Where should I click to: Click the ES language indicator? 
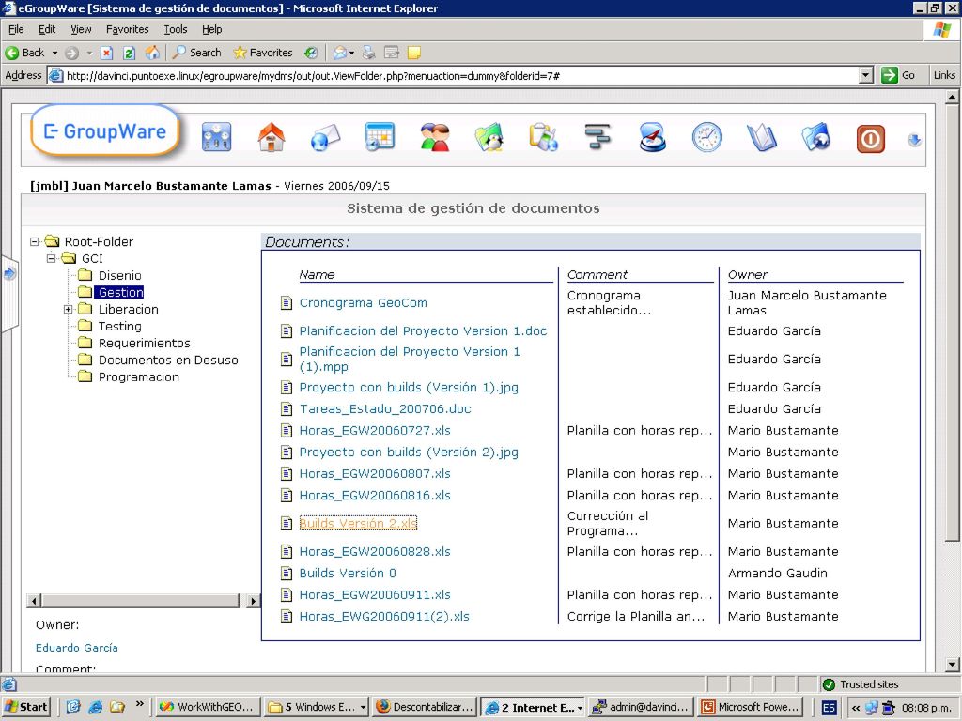tap(829, 708)
